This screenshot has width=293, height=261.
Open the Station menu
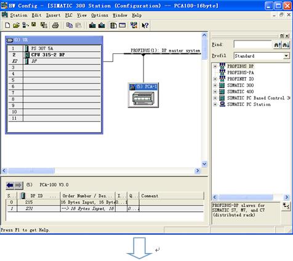coord(18,15)
